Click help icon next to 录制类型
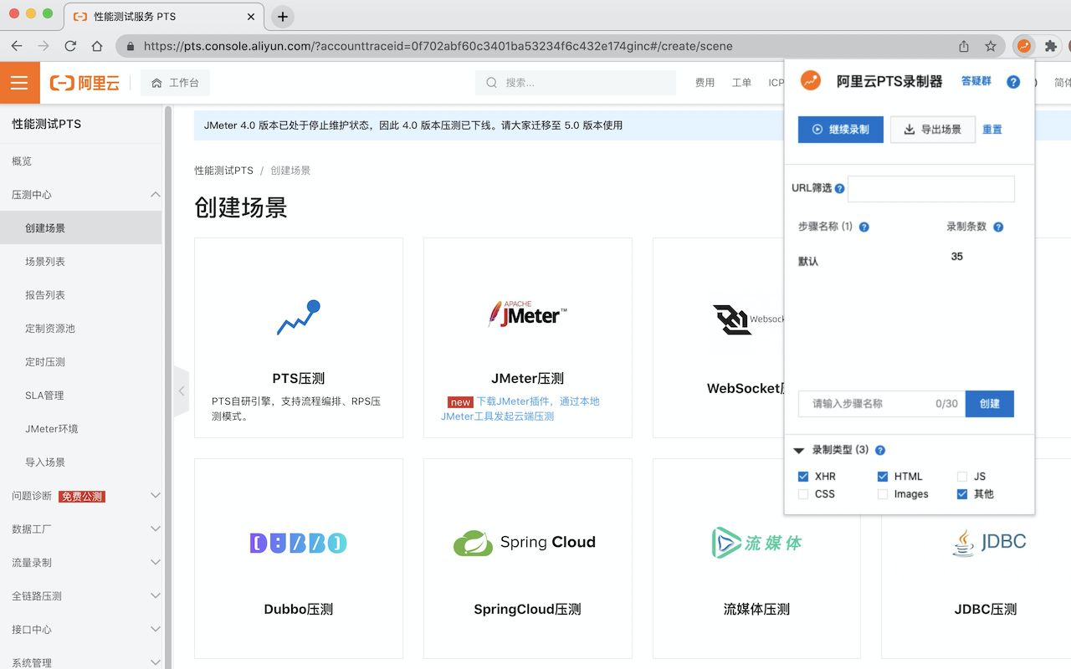 tap(880, 450)
